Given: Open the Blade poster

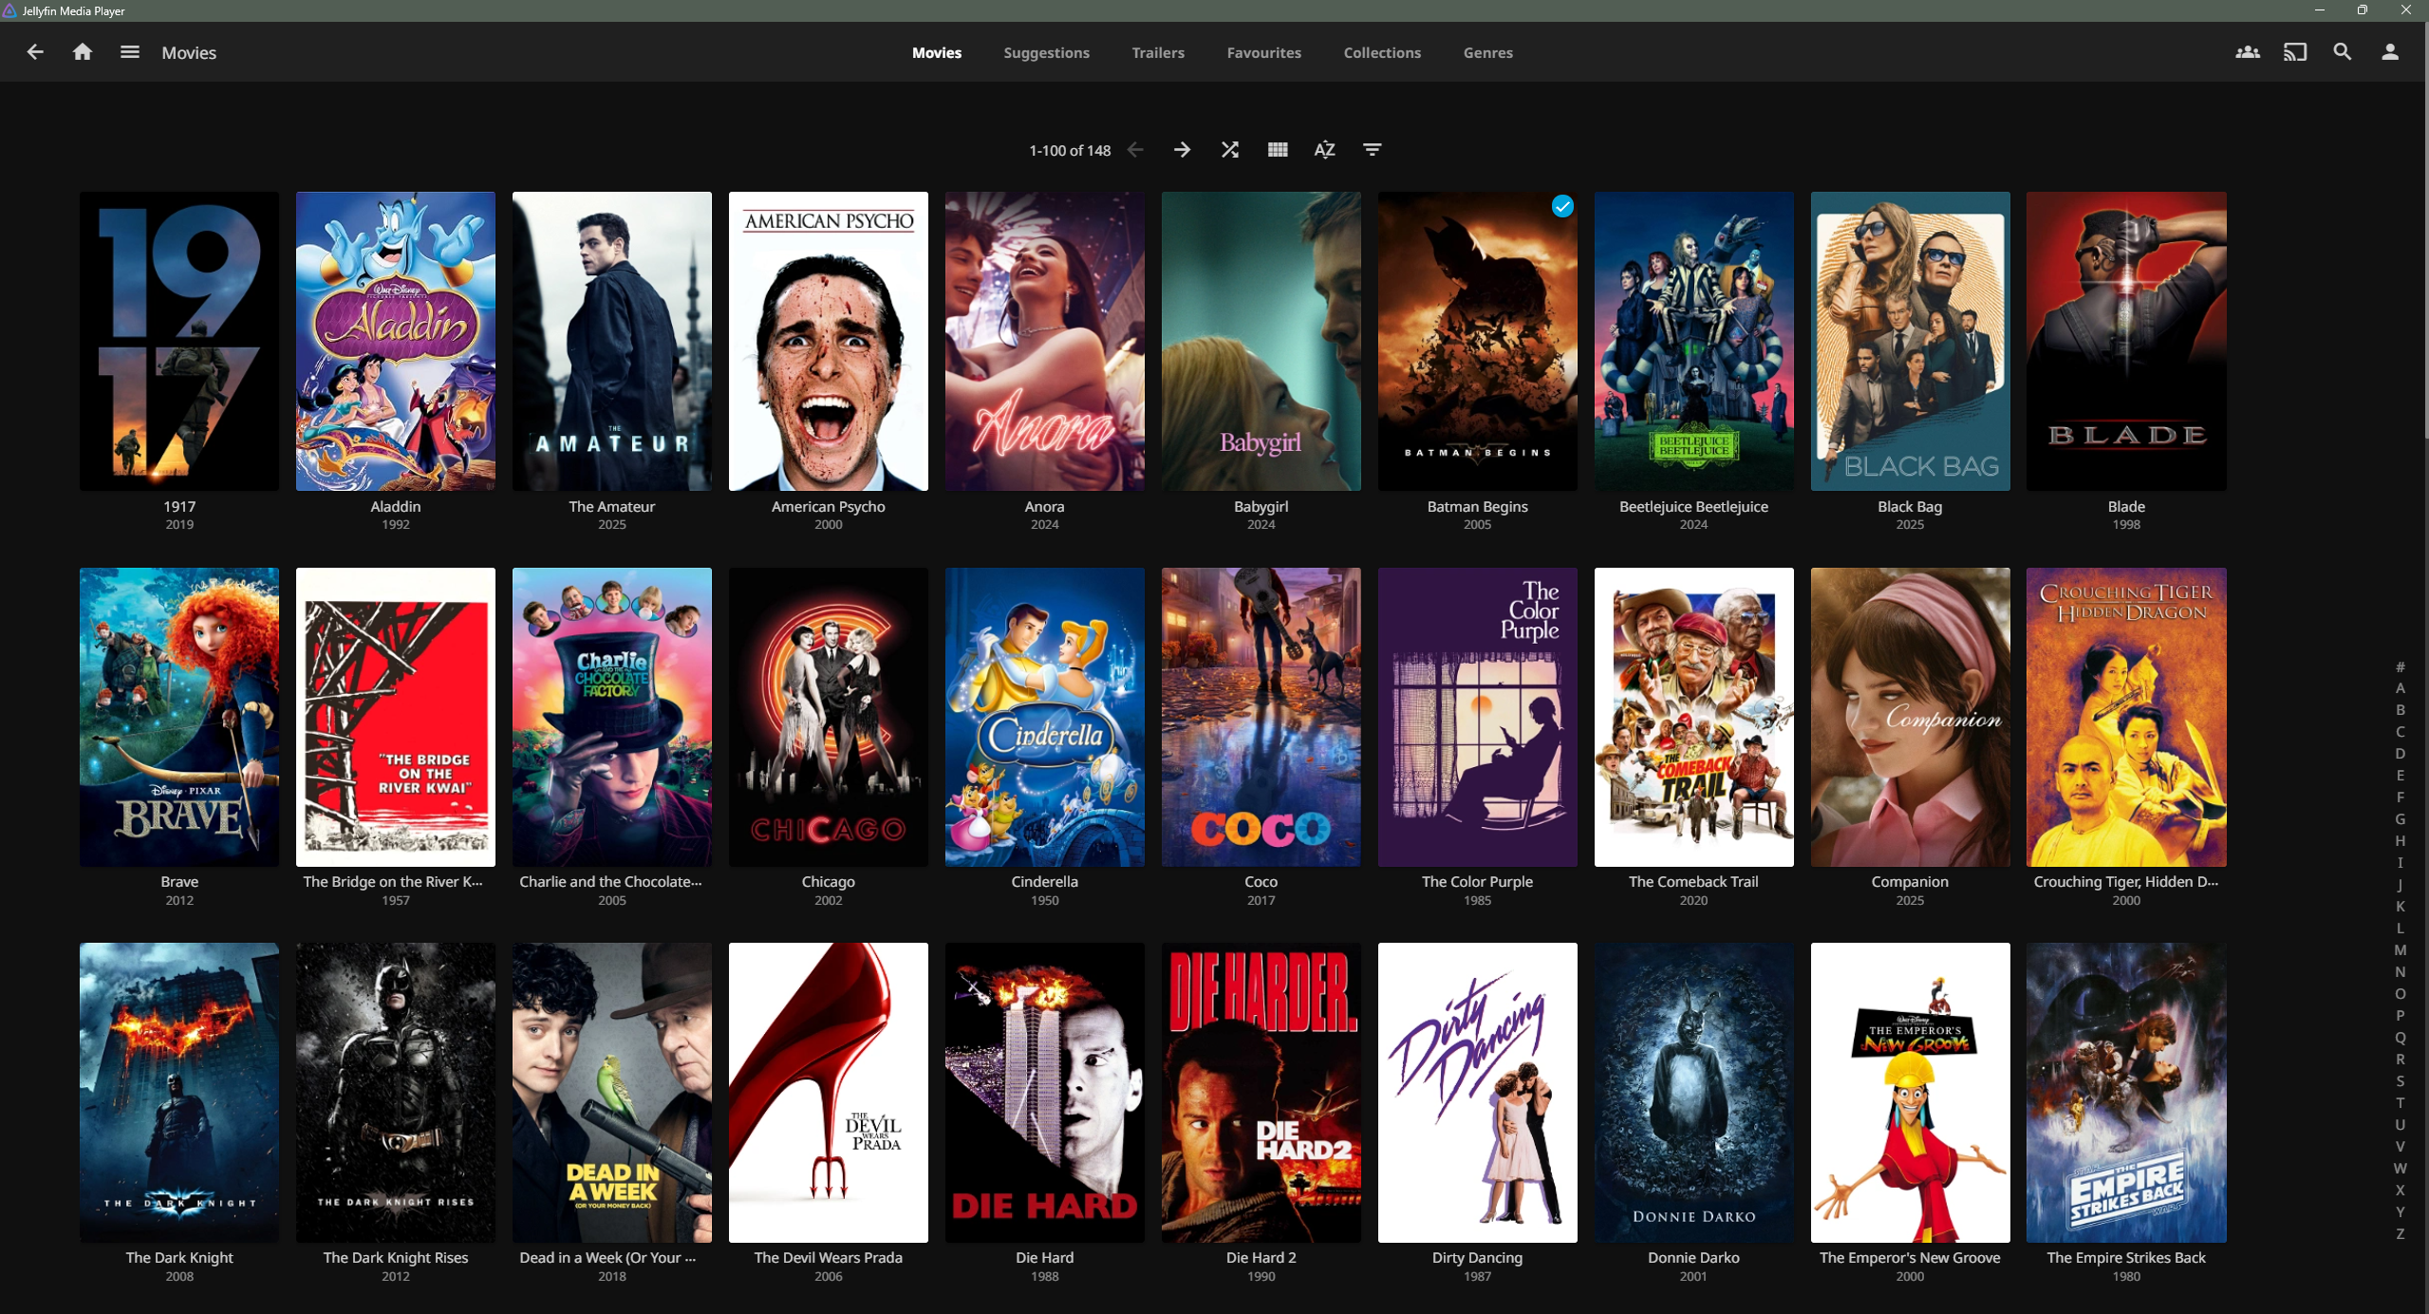Looking at the screenshot, I should 2126,341.
